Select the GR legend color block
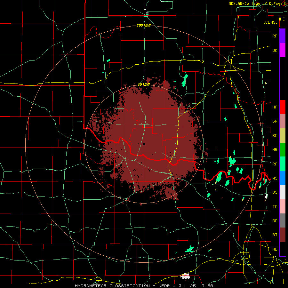 (x=283, y=121)
